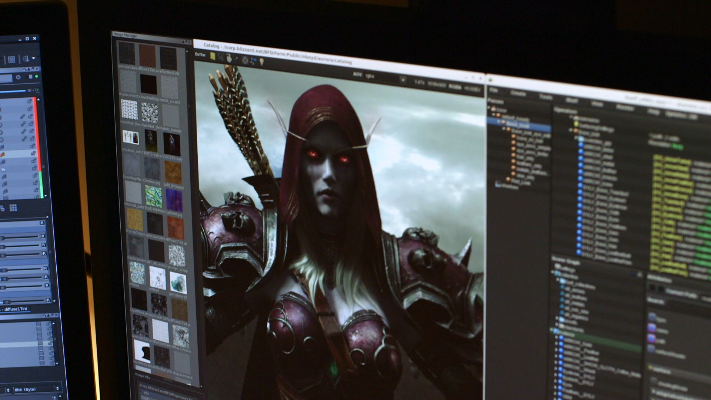Click the bottommost paperclip icon in the layer list
Viewport: 711px width, 400px height.
click(x=24, y=139)
